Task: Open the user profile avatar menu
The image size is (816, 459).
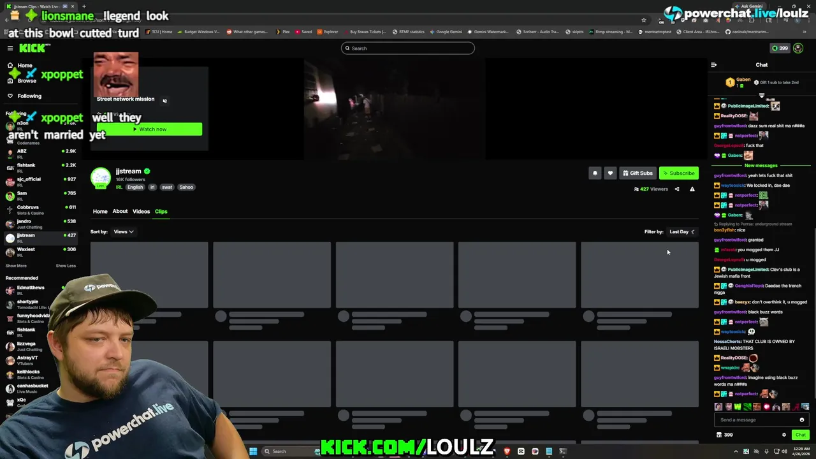Action: (x=798, y=48)
